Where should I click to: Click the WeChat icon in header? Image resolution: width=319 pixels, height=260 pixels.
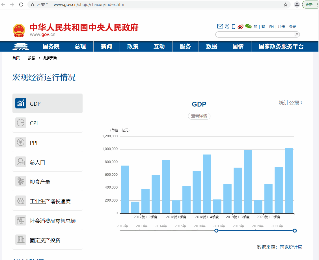(248, 27)
